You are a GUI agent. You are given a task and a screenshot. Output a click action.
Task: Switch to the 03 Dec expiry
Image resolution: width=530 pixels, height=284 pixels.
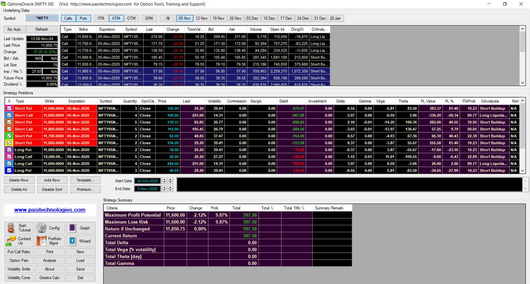pos(252,18)
